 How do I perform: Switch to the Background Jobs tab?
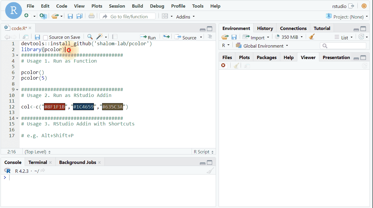pyautogui.click(x=77, y=162)
